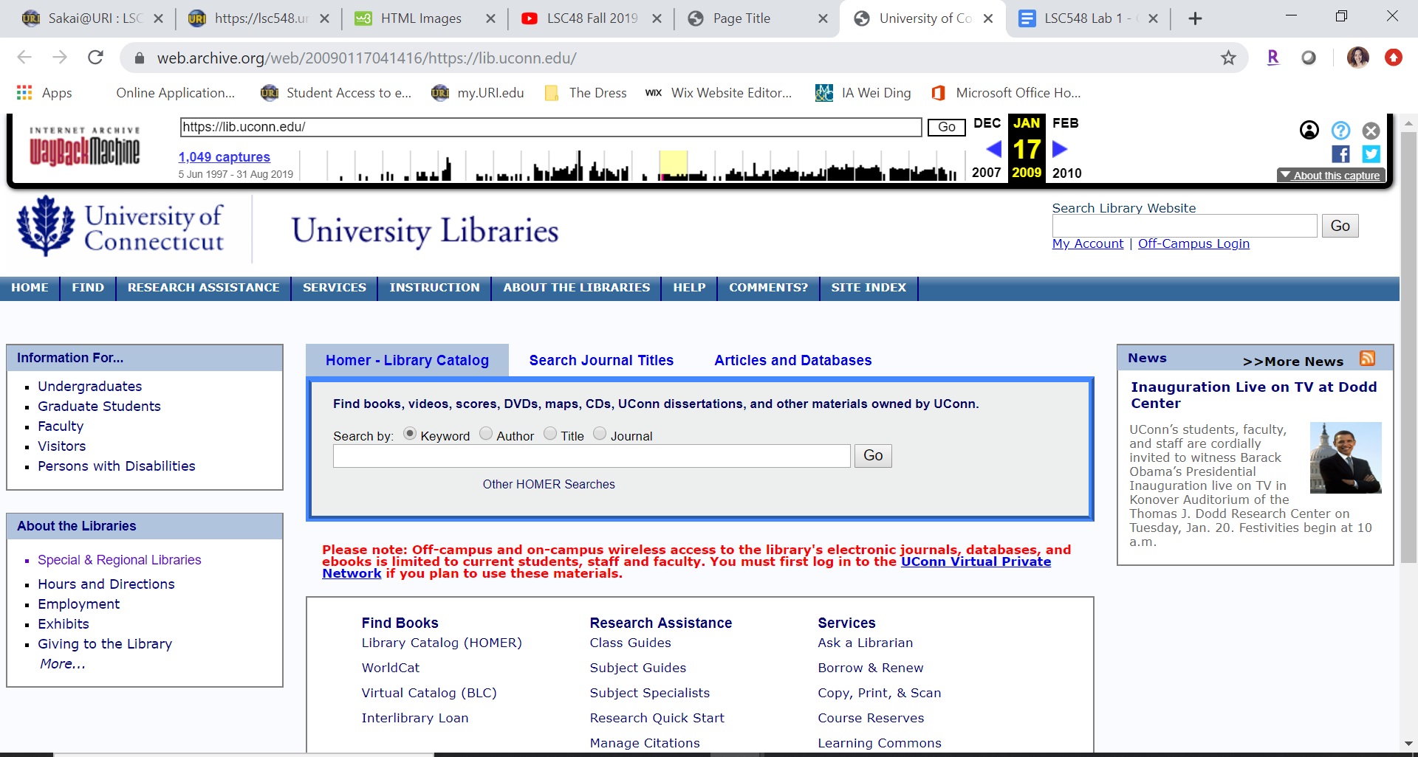
Task: Expand About this capture
Action: (x=1331, y=176)
